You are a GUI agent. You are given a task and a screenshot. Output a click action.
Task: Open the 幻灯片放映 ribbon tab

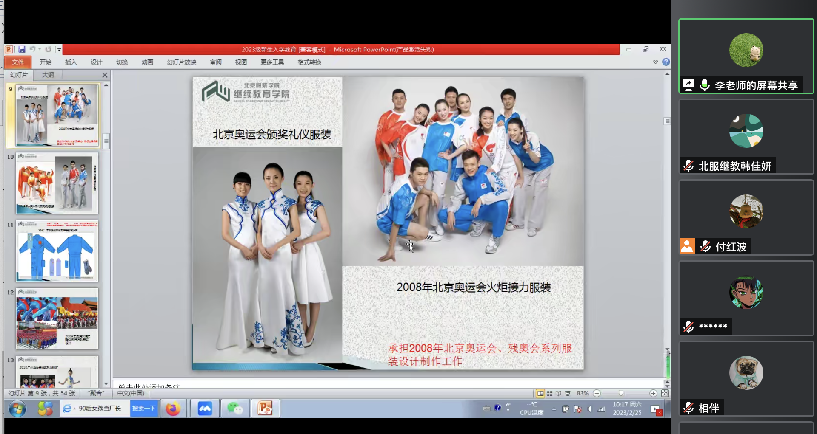coord(182,62)
